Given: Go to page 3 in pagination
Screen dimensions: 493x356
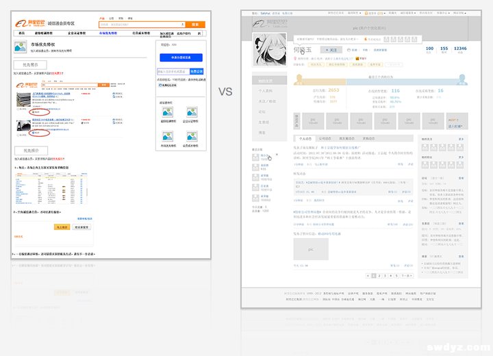Looking at the screenshot, I should [385, 276].
